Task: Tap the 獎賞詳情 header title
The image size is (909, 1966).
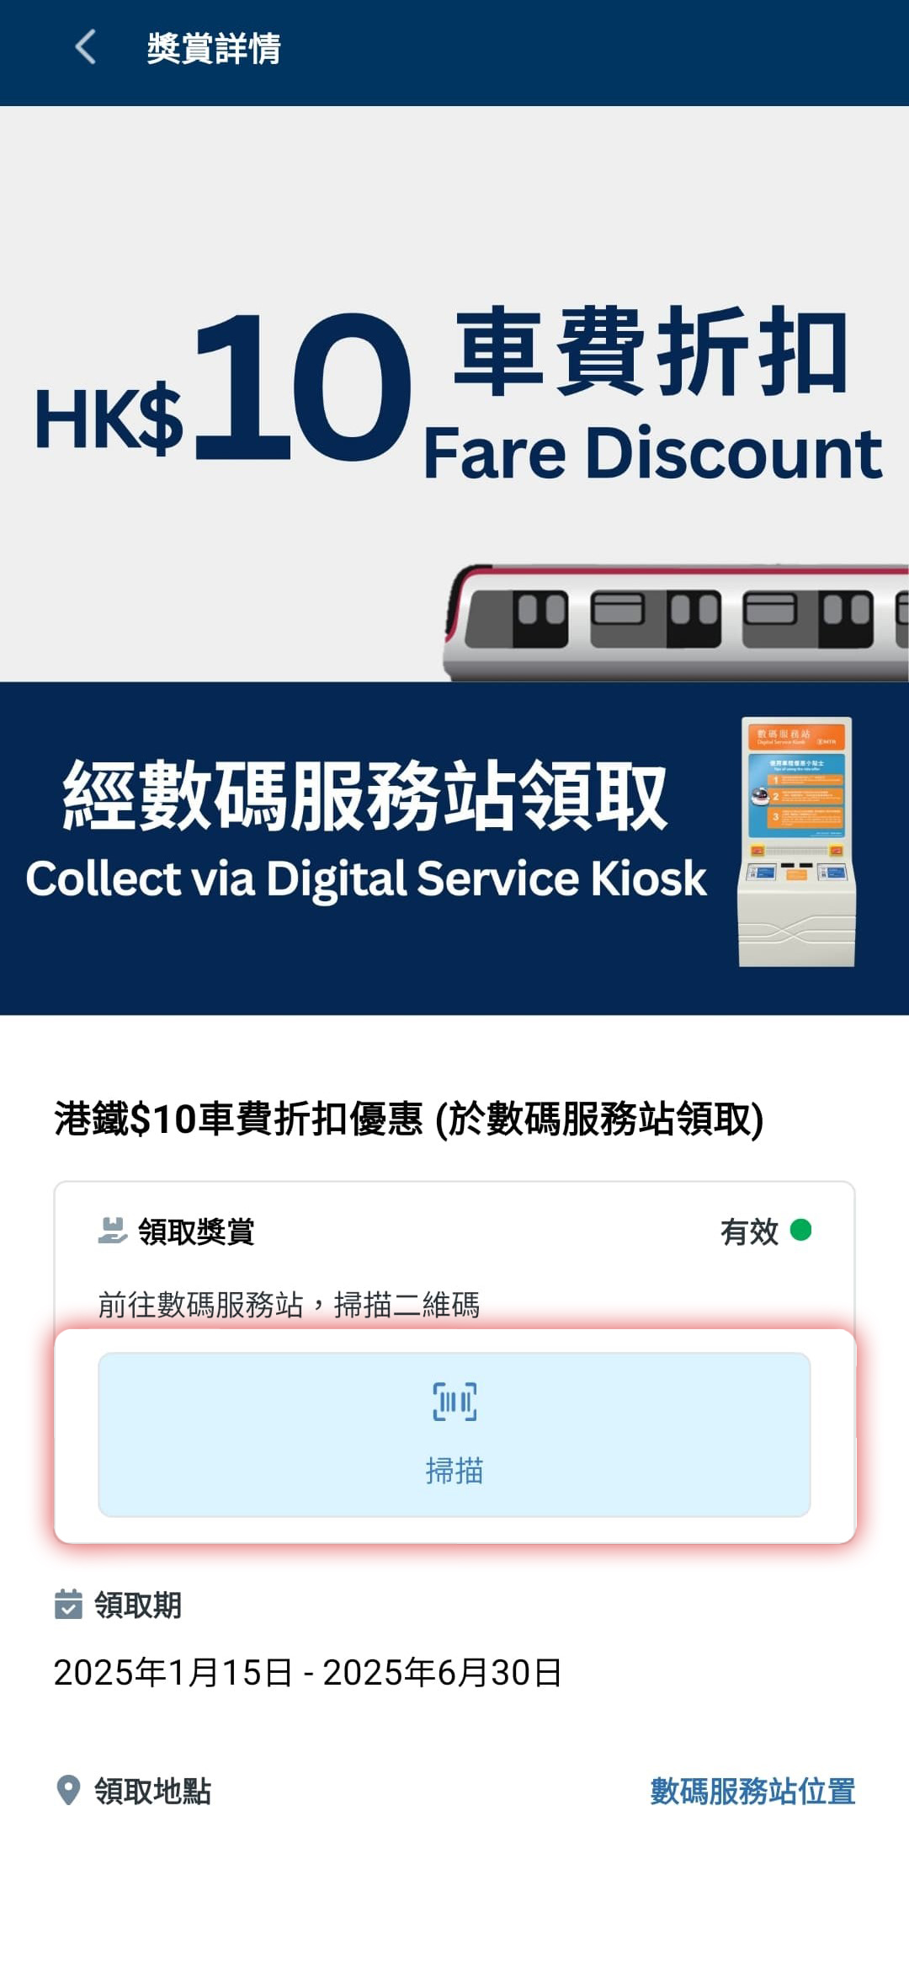Action: pos(214,48)
